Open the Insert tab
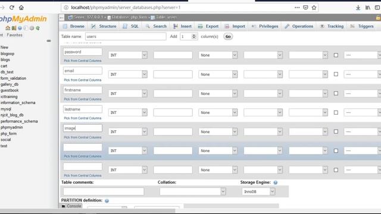The height and width of the screenshot is (214, 381). click(182, 26)
